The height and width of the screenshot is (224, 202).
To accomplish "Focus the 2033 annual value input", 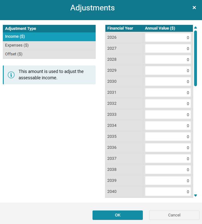I will tap(168, 115).
